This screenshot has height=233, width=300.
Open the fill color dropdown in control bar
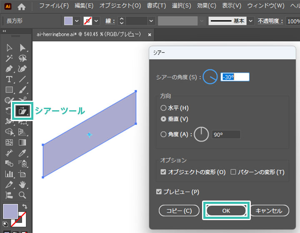77,21
